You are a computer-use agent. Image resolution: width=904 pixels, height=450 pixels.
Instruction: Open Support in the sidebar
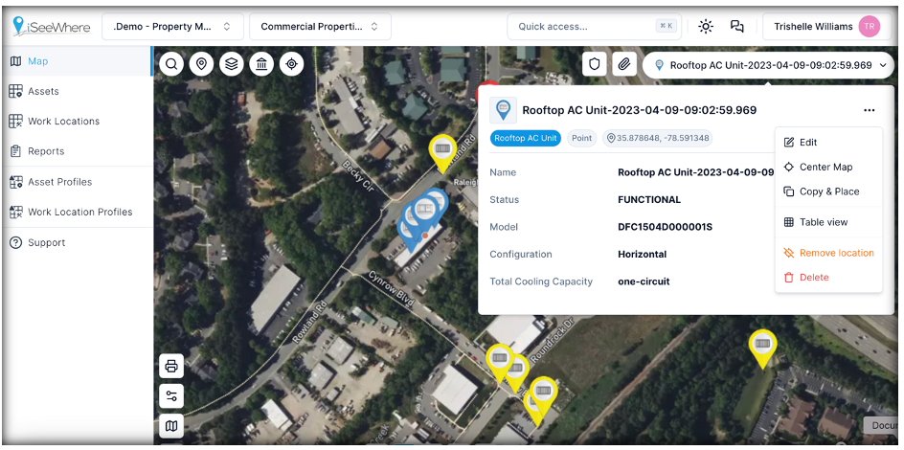point(76,242)
